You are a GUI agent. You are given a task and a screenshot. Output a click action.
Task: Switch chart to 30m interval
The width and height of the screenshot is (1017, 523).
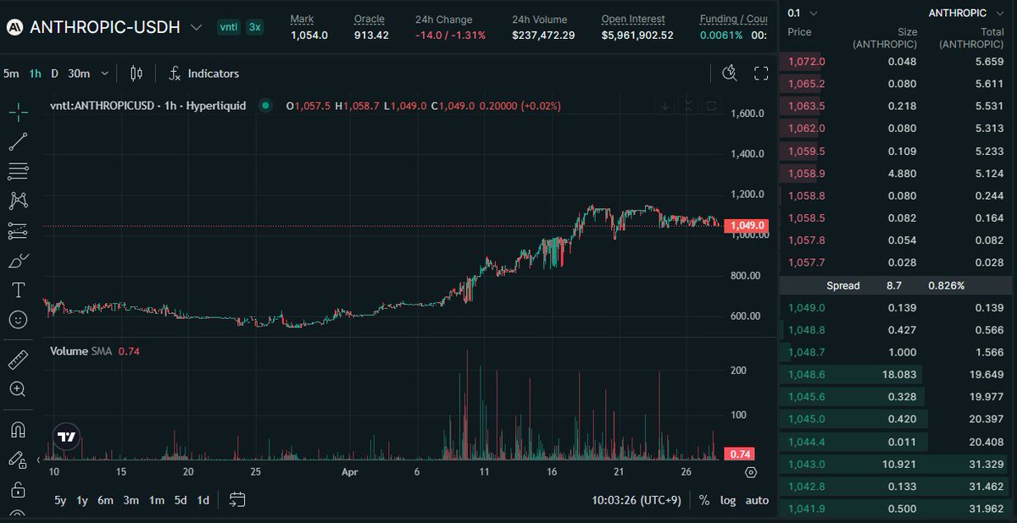[79, 74]
